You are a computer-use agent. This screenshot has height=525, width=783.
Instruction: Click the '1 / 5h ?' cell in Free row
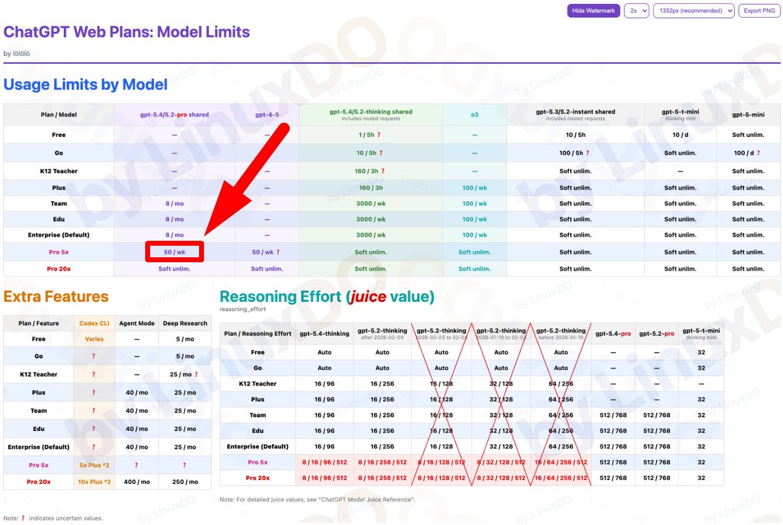coord(371,135)
